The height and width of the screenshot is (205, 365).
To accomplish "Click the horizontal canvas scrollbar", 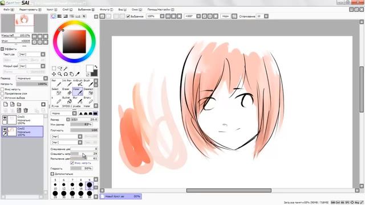I will (x=229, y=190).
